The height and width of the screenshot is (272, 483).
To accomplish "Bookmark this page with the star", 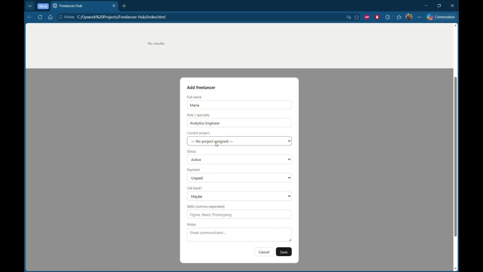I will [357, 17].
